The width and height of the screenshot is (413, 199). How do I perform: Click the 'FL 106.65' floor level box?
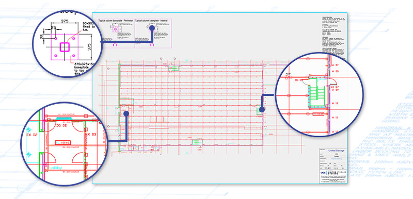pos(62,142)
